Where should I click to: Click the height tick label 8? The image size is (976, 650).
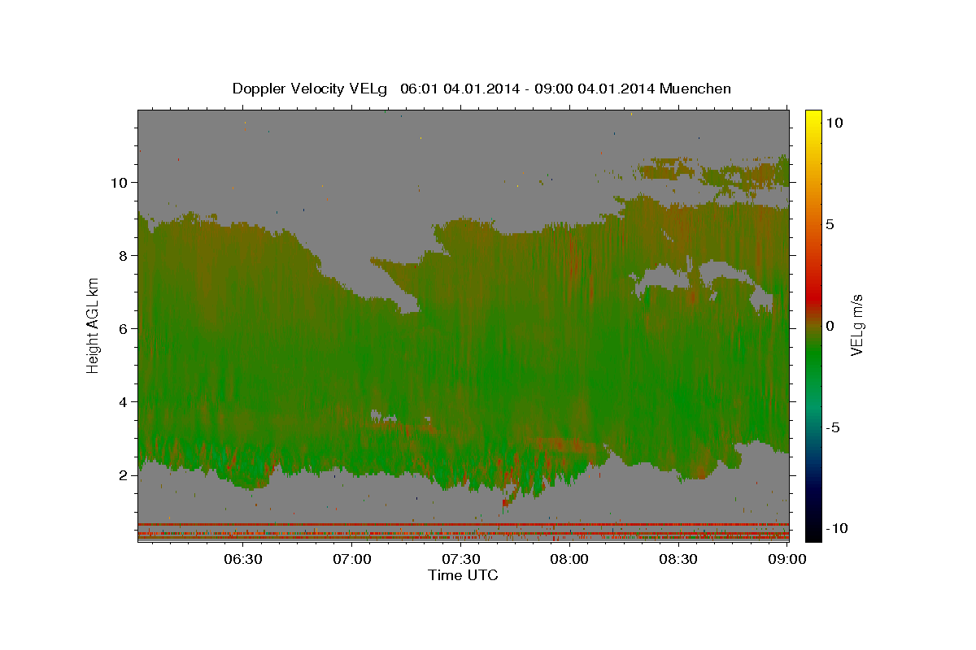pos(124,255)
